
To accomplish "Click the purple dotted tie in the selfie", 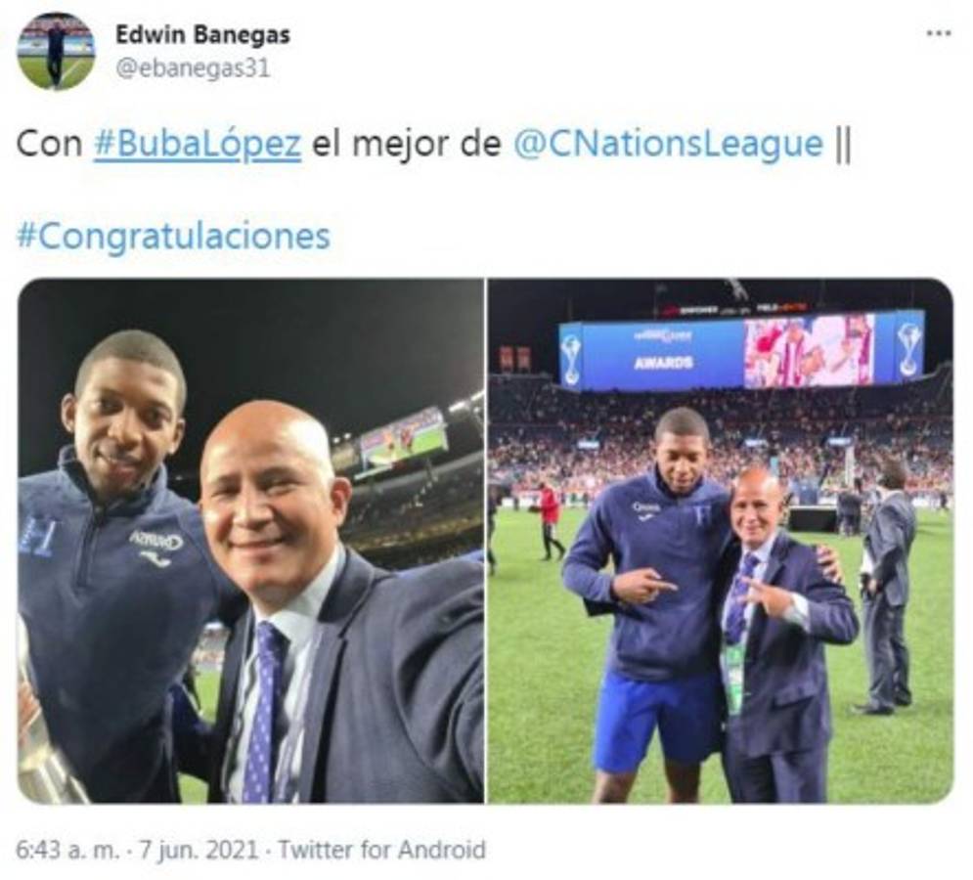I will coord(264,713).
